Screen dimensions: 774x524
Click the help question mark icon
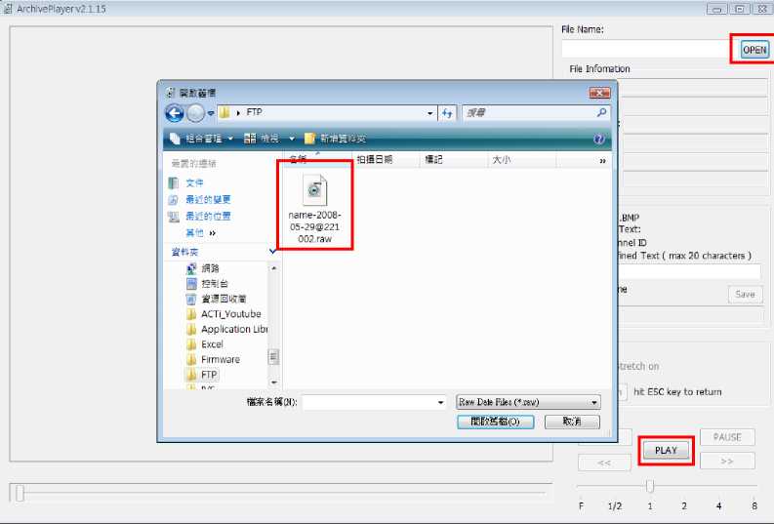pyautogui.click(x=599, y=139)
